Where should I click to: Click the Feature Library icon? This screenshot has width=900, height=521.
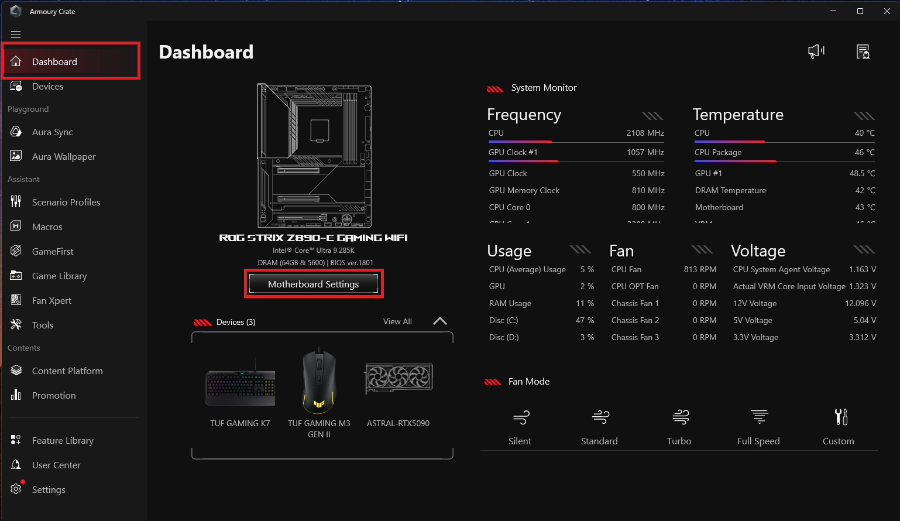[x=16, y=440]
